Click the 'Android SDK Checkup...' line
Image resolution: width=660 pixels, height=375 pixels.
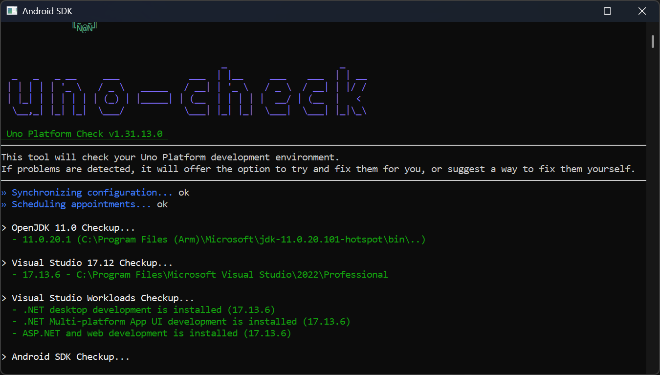[x=66, y=357]
